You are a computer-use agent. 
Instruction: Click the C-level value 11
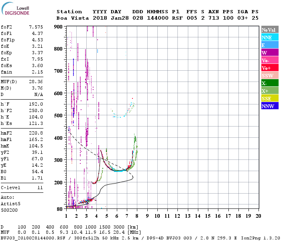pos(40,188)
